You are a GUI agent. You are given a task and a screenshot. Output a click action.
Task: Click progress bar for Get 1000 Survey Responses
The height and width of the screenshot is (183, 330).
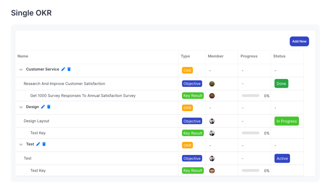point(250,96)
